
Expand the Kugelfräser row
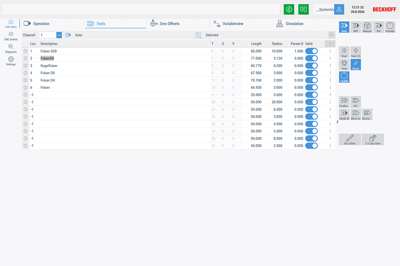[x=26, y=66]
